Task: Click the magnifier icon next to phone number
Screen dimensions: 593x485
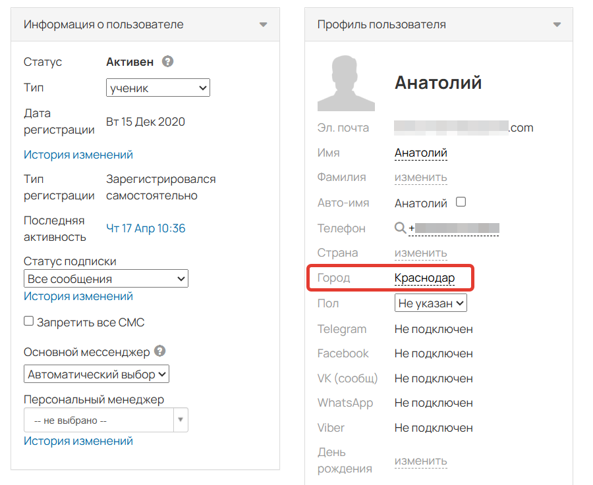Action: click(400, 228)
